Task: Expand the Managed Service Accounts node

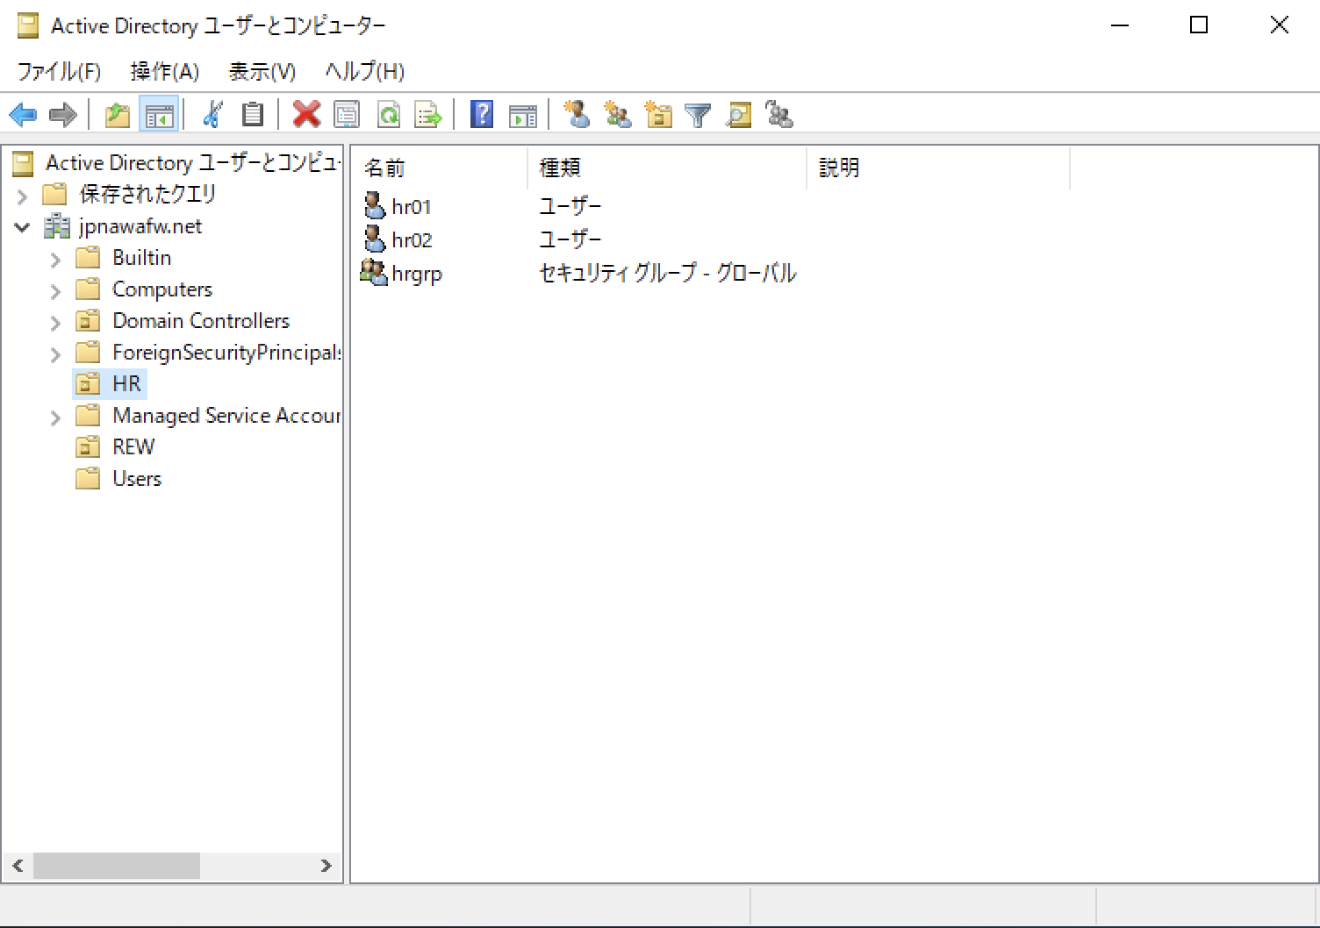Action: (55, 418)
